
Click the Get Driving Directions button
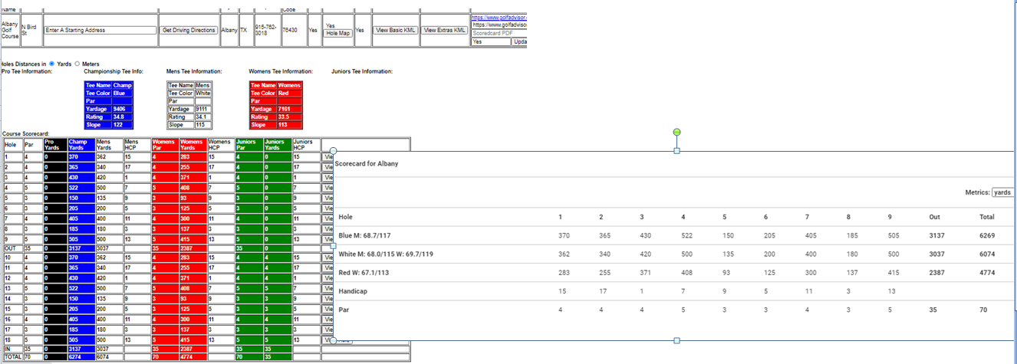pos(189,31)
